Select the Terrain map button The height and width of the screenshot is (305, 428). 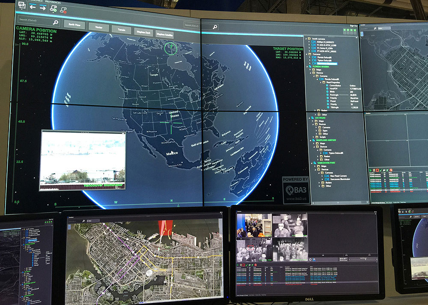[x=121, y=30]
